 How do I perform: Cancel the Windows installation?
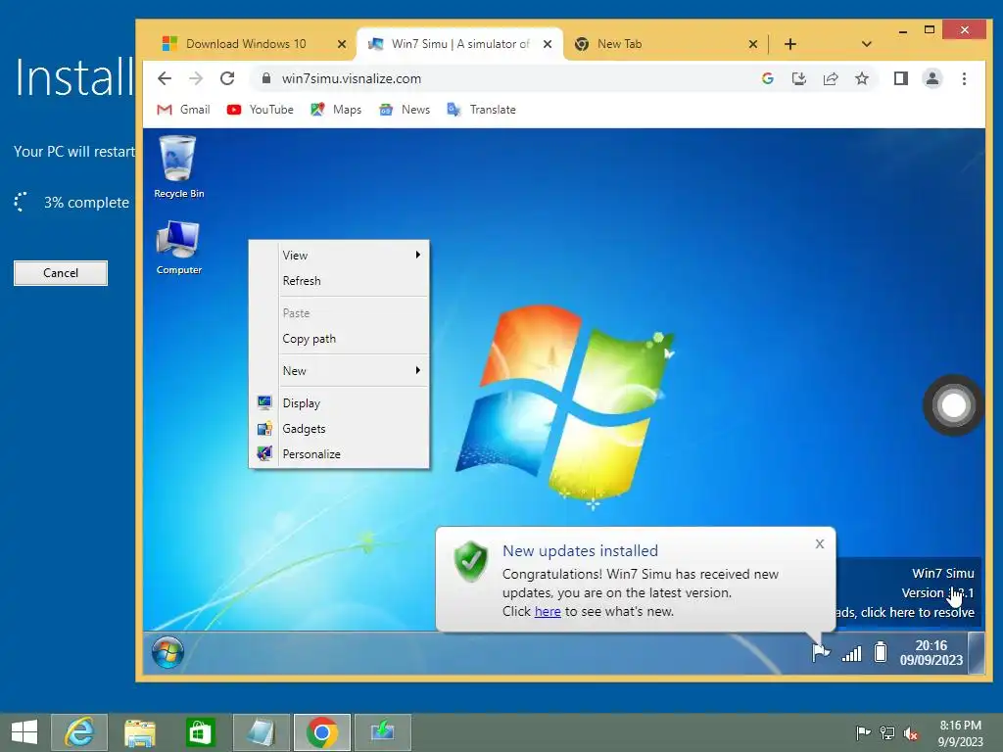tap(61, 273)
